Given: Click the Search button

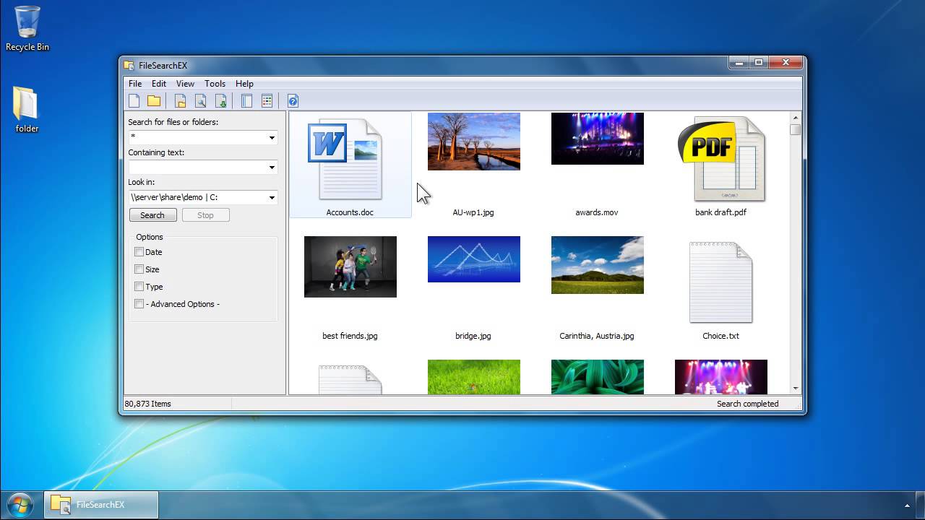Looking at the screenshot, I should point(152,215).
